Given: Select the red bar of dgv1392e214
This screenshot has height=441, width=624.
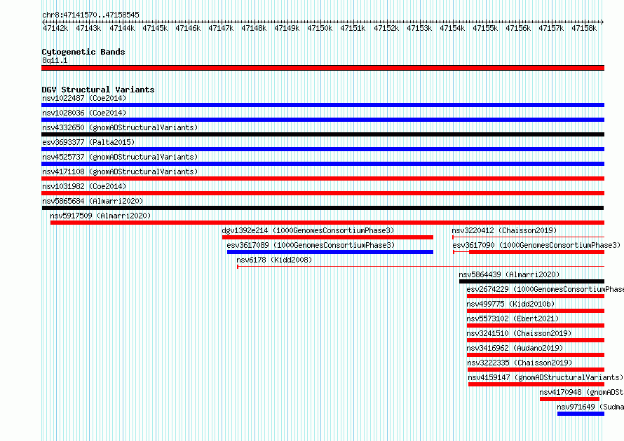Looking at the screenshot, I should [327, 237].
